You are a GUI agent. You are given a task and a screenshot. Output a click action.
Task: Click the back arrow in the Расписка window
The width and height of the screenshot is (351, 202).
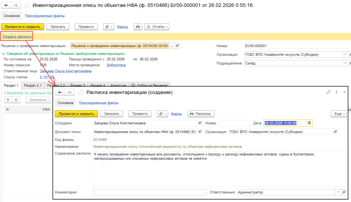coord(60,92)
